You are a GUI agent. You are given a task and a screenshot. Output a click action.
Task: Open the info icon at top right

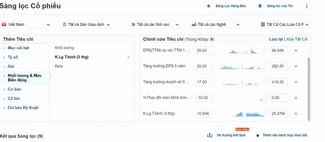point(307,6)
